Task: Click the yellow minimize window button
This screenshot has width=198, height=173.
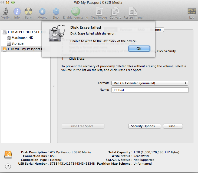Action: point(8,2)
